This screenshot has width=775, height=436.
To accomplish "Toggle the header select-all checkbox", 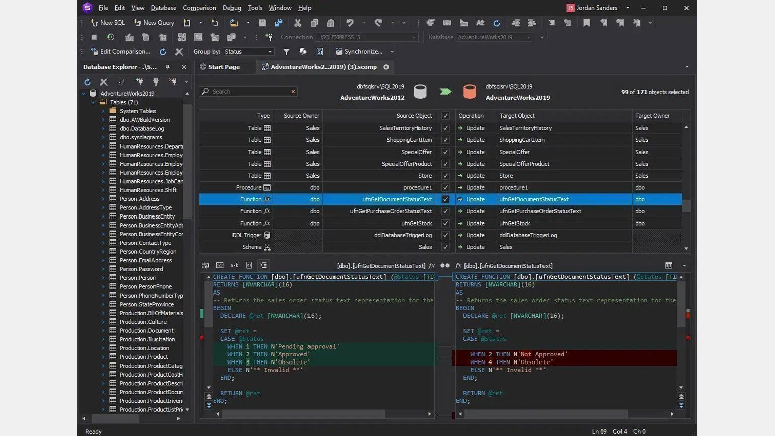I will tap(445, 116).
